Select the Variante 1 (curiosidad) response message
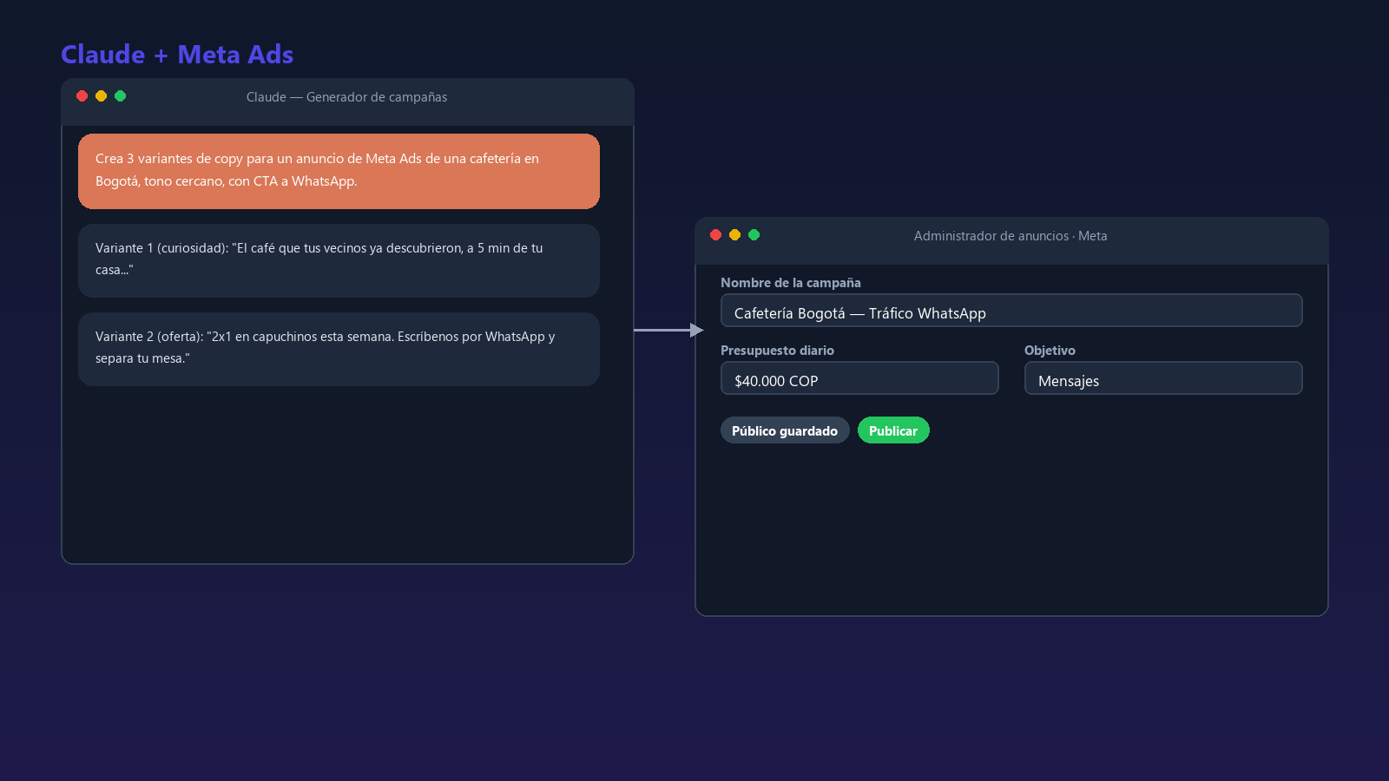Screen dimensions: 1389x781 click(x=339, y=260)
